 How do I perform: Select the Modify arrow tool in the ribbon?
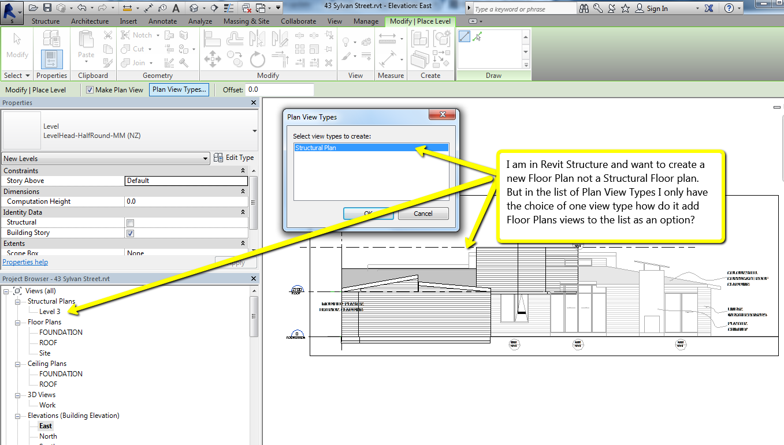tap(17, 46)
